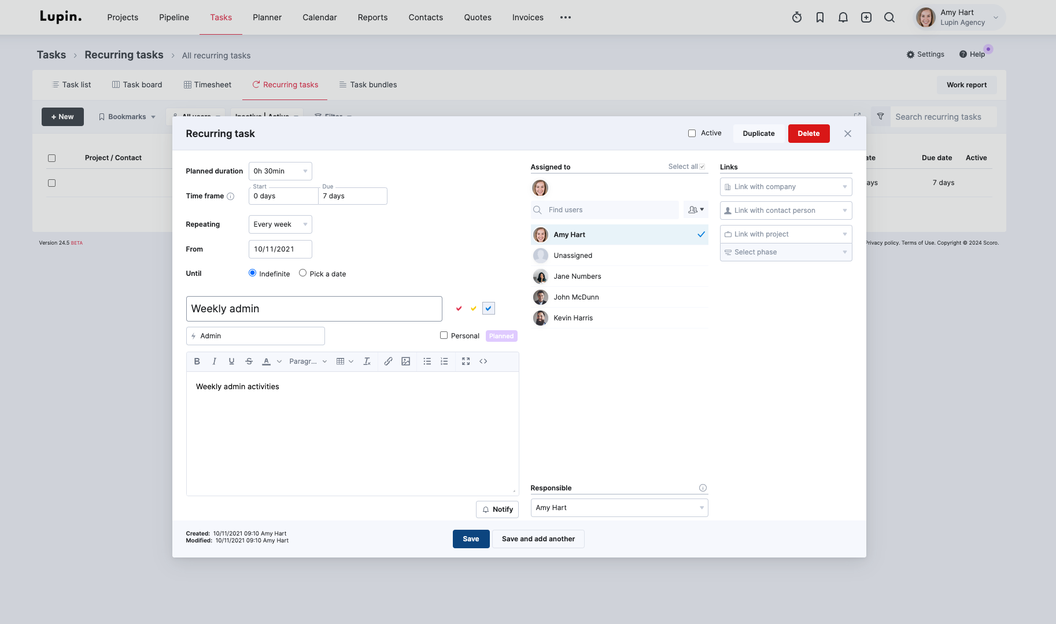Image resolution: width=1056 pixels, height=624 pixels.
Task: Open the notifications bell icon
Action: 843,17
